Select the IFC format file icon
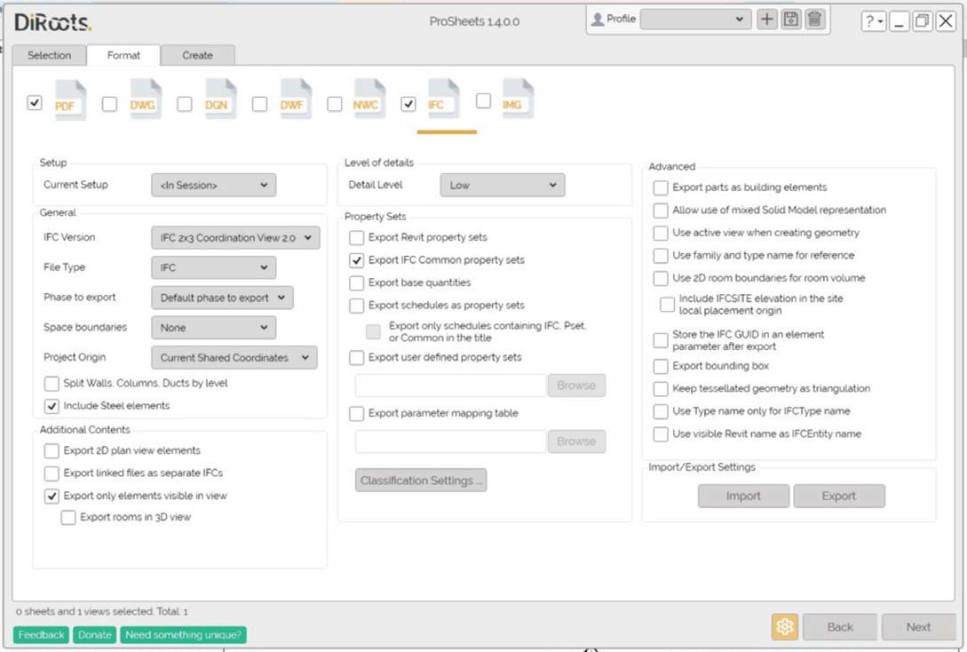967x652 pixels. [444, 99]
